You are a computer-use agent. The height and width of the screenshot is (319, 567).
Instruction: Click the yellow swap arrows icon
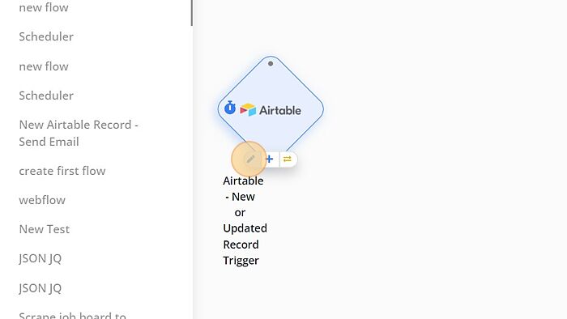point(288,159)
